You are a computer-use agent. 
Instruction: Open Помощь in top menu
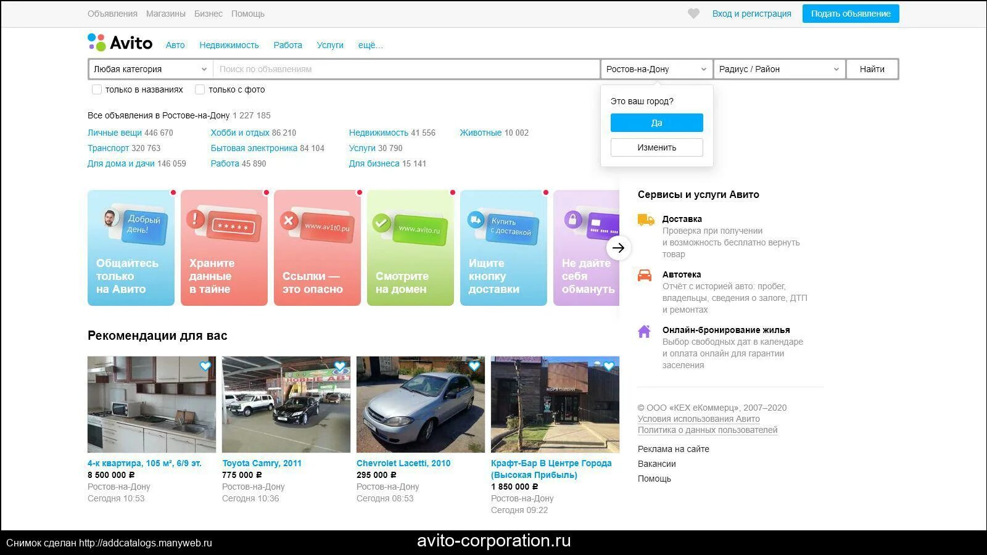coord(248,14)
